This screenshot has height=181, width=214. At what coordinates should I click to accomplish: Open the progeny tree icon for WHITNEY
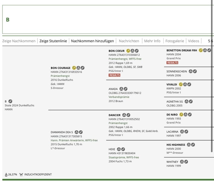pos(182,162)
